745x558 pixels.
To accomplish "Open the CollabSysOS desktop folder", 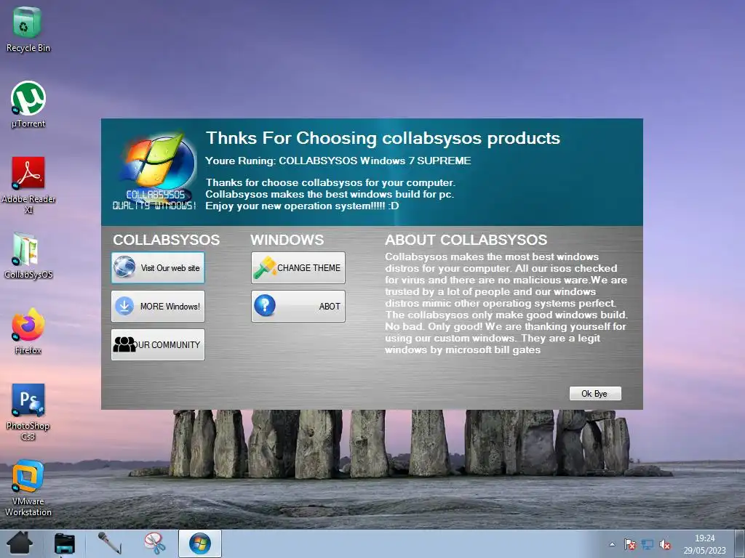I will (x=28, y=256).
